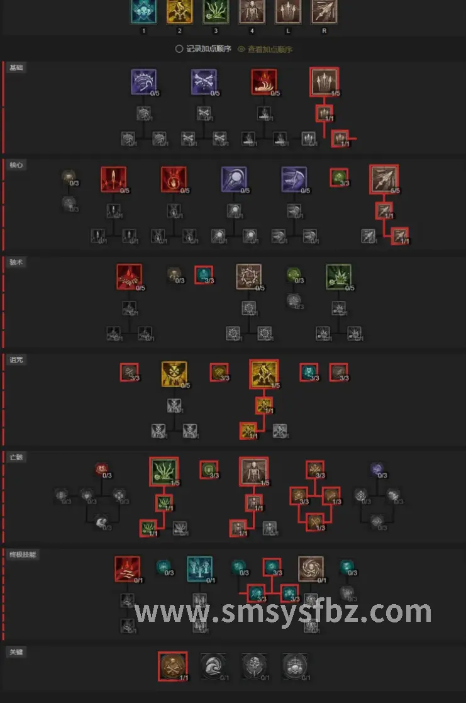Select the bone storm ultimate skill 0/1

point(311,569)
